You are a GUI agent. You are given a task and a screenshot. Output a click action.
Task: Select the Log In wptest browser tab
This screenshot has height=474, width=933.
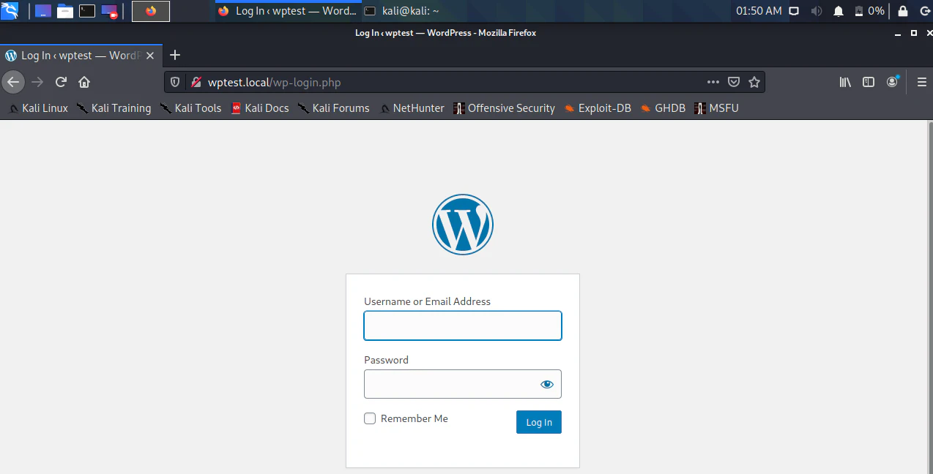[x=81, y=56]
